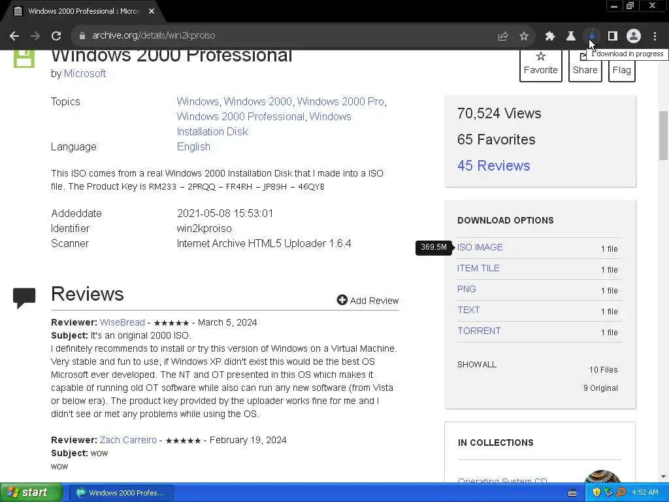
Task: Open Chrome Labs flask icon
Action: [x=571, y=37]
